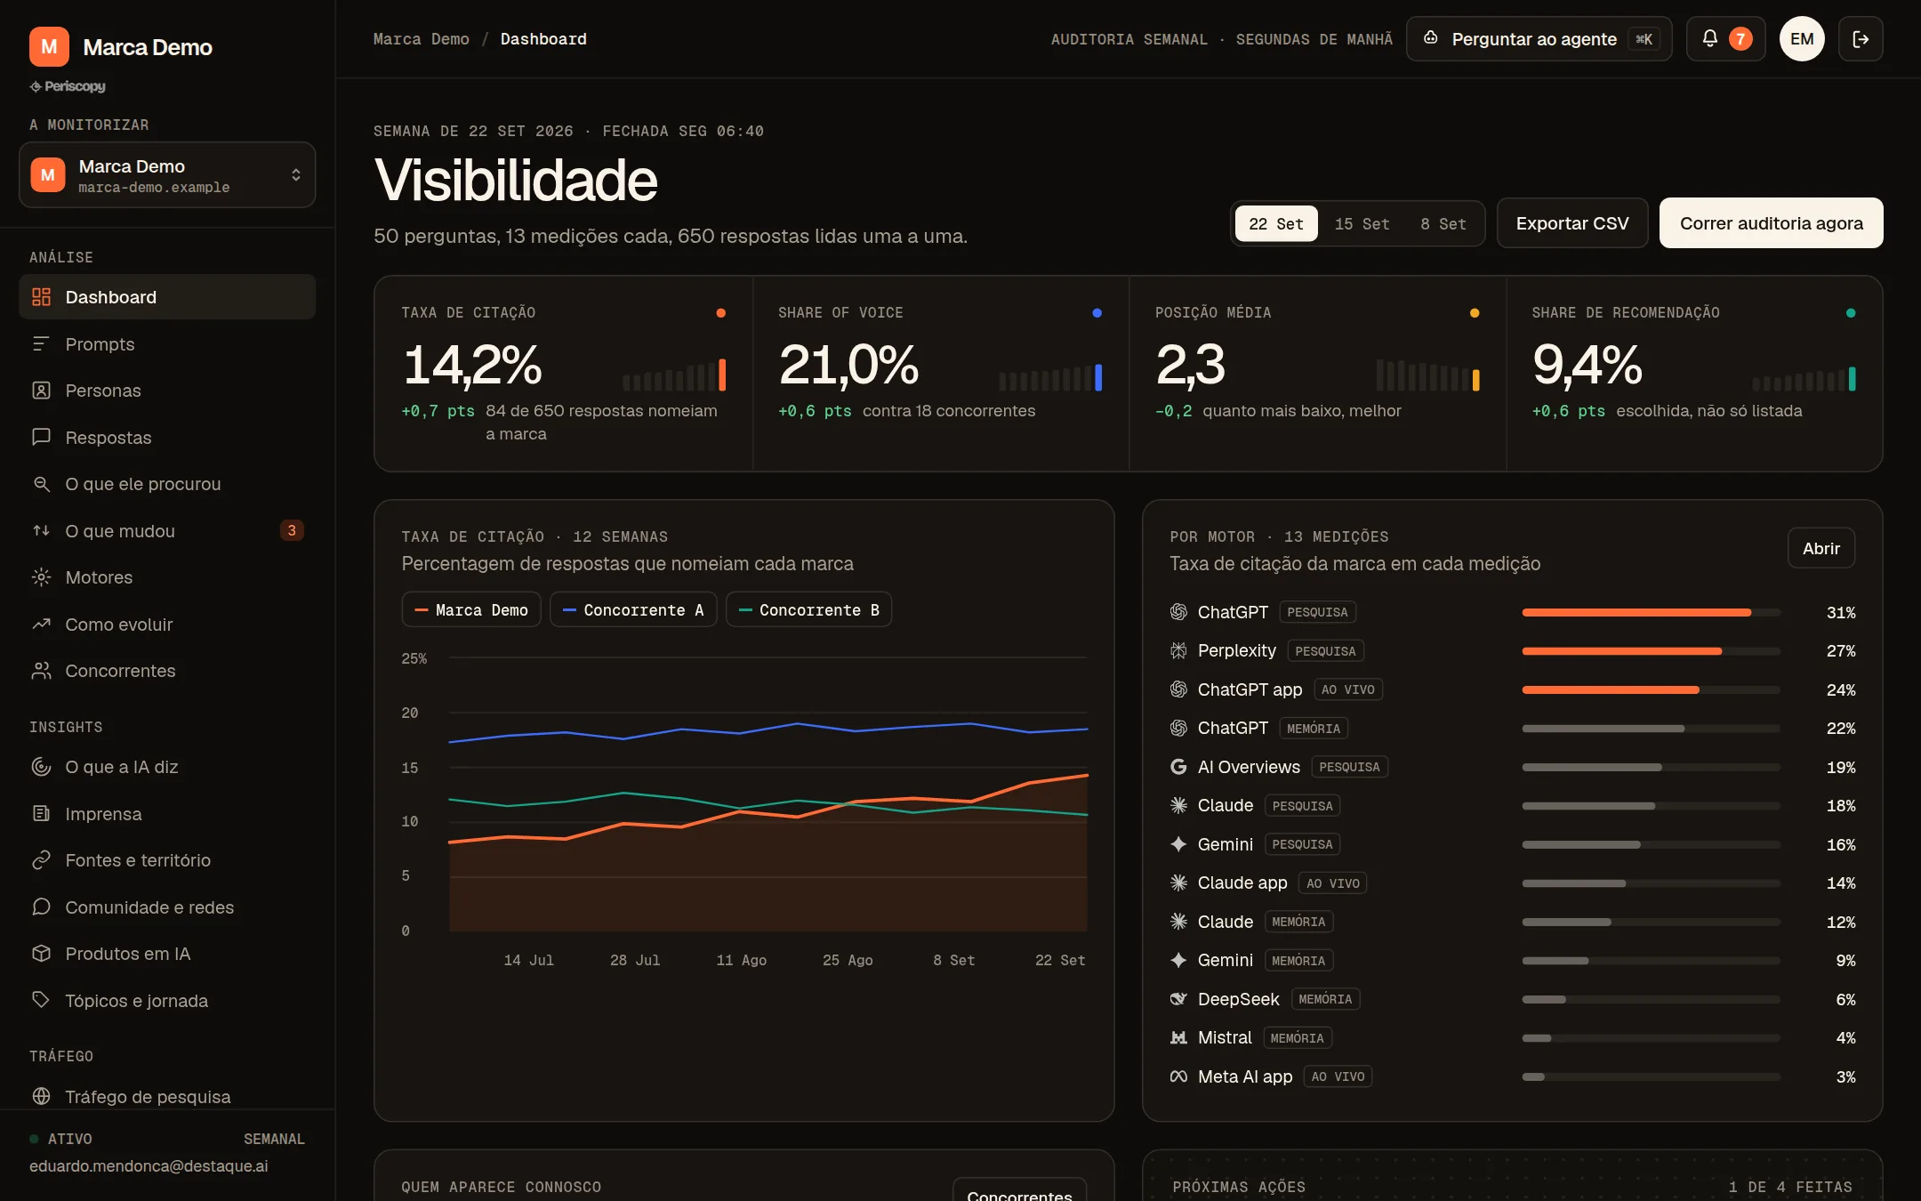Click the Marca Demo M logo
This screenshot has width=1921, height=1201.
coord(49,46)
